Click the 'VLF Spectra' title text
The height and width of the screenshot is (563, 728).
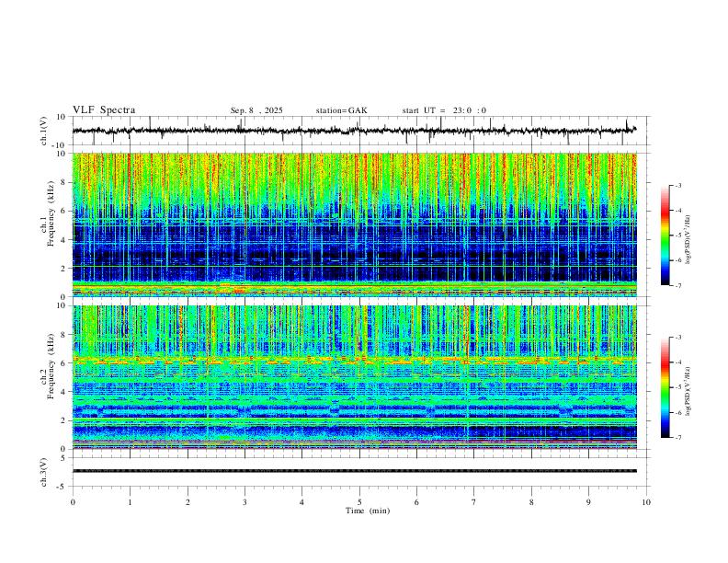(x=104, y=110)
